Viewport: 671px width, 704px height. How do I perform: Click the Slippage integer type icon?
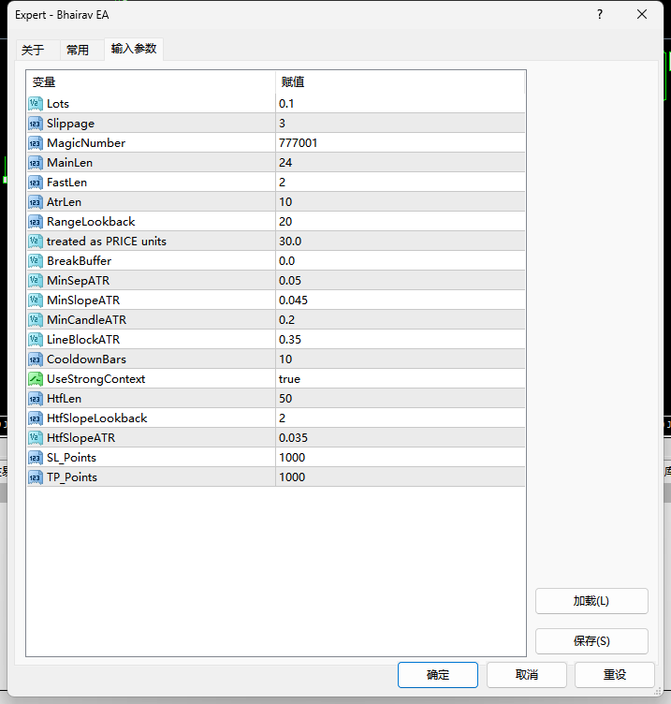tap(36, 124)
